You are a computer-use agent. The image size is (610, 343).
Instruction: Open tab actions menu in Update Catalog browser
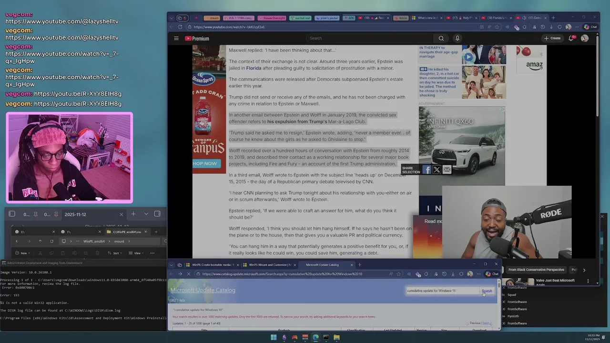172,265
